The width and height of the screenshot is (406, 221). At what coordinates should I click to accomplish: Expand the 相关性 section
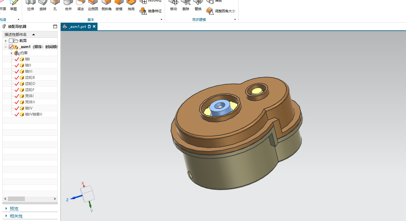(6, 216)
